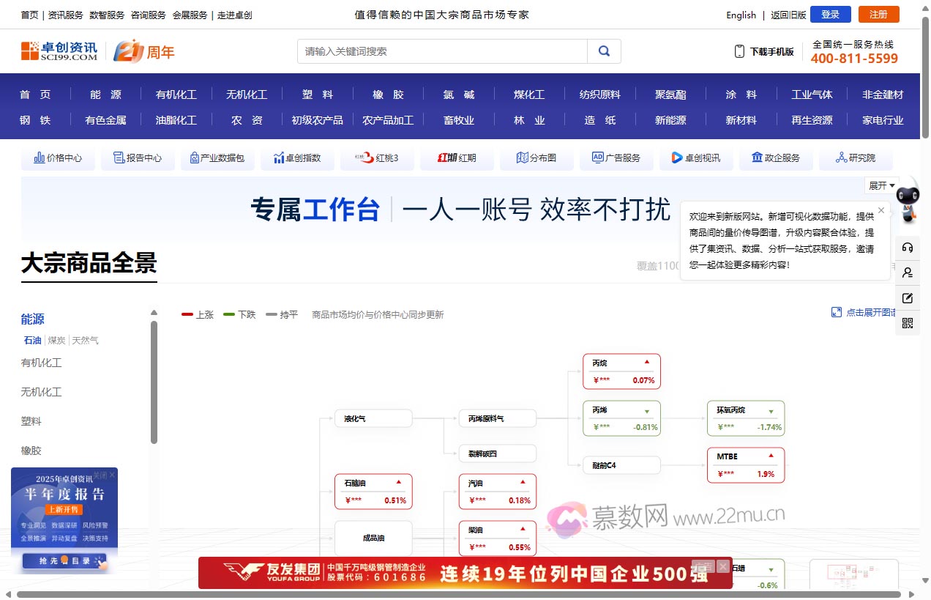Open the 有机化工 menu item

(176, 94)
